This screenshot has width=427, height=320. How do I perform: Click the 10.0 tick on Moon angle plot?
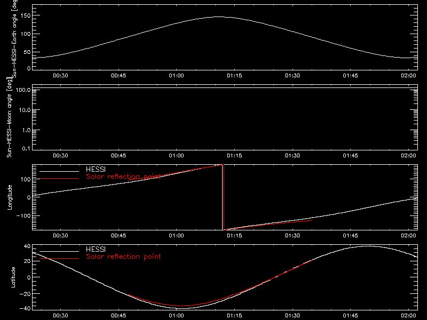pyautogui.click(x=25, y=110)
